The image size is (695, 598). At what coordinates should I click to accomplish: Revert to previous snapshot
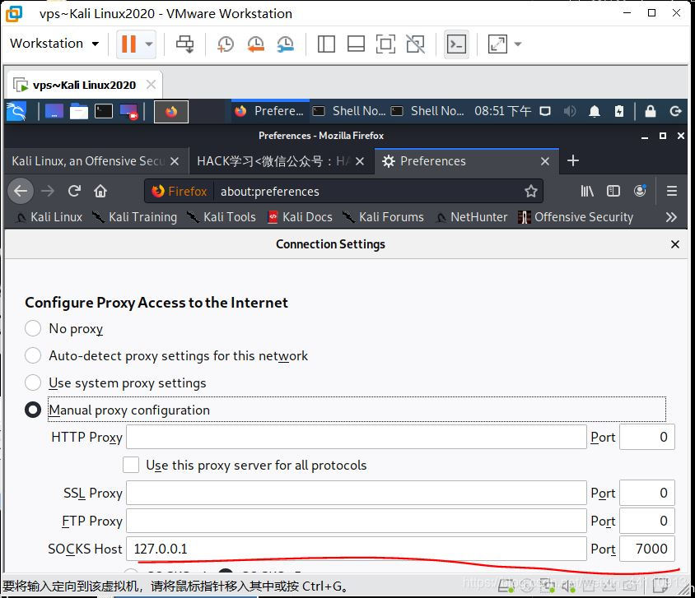click(x=256, y=44)
